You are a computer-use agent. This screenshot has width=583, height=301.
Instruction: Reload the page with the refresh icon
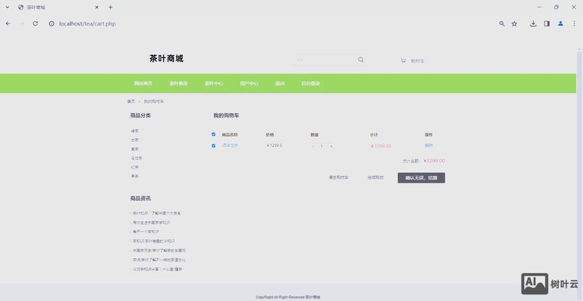(x=36, y=23)
